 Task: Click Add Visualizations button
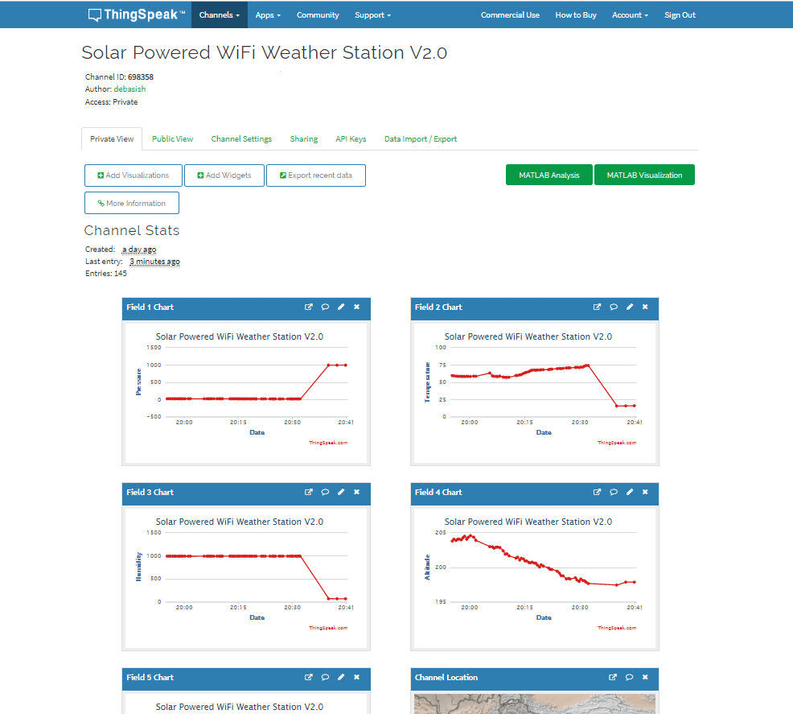click(x=133, y=175)
